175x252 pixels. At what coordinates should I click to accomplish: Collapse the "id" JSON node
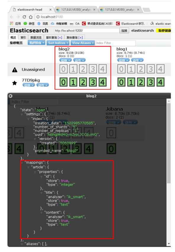pos(41,177)
